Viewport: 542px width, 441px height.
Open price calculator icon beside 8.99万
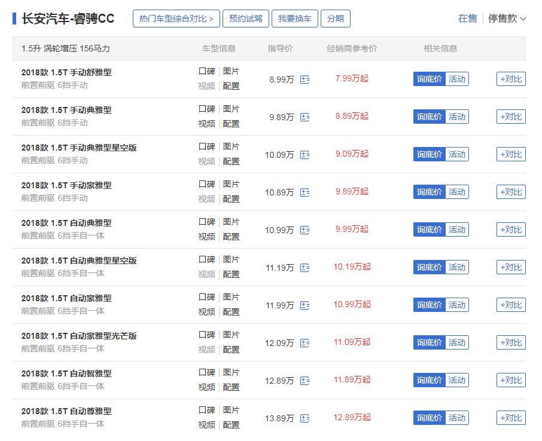point(305,79)
